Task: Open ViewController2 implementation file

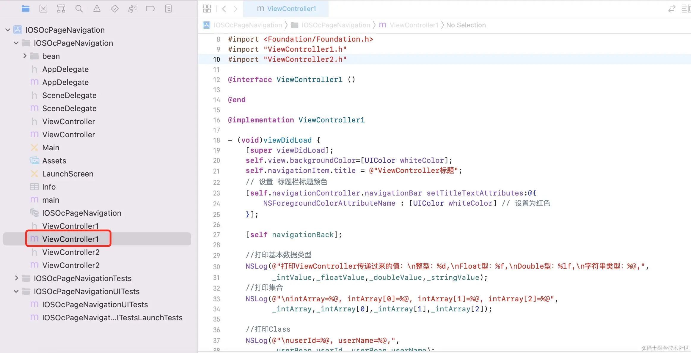Action: pos(71,265)
